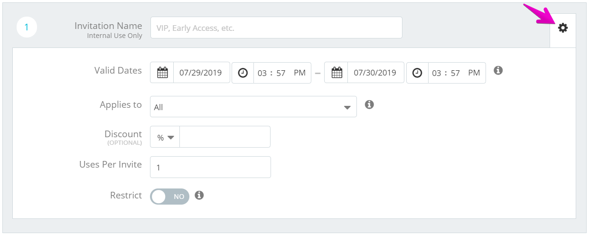Click the end time clock icon
The height and width of the screenshot is (235, 589).
pyautogui.click(x=417, y=73)
